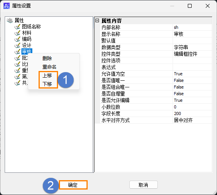Click the 取消 button

pyautogui.click(x=143, y=185)
